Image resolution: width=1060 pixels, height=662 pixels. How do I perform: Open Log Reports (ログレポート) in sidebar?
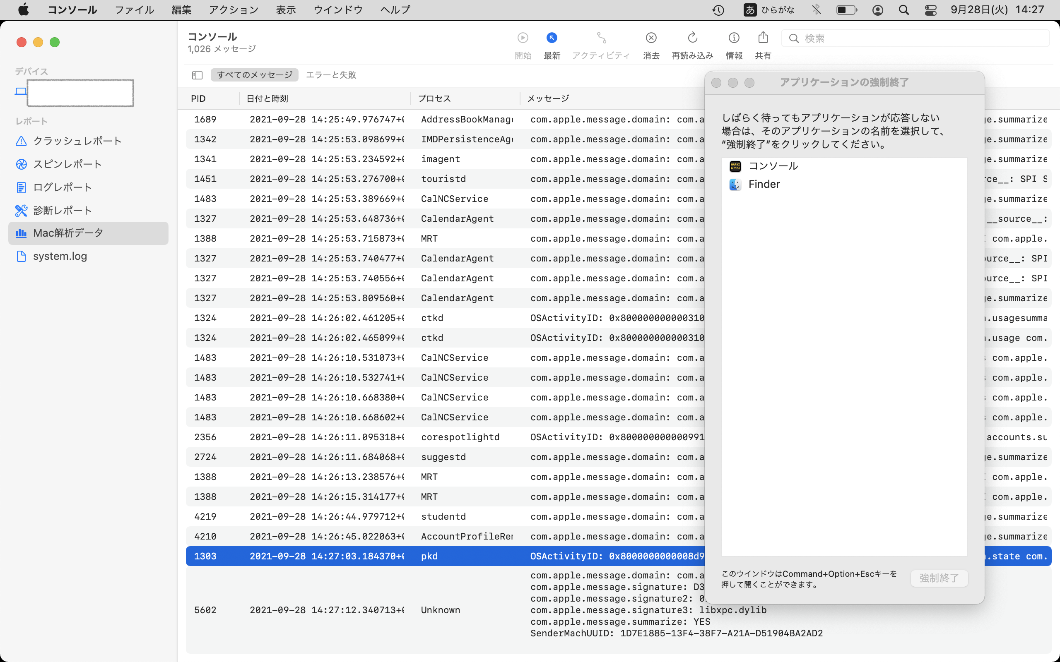click(62, 187)
